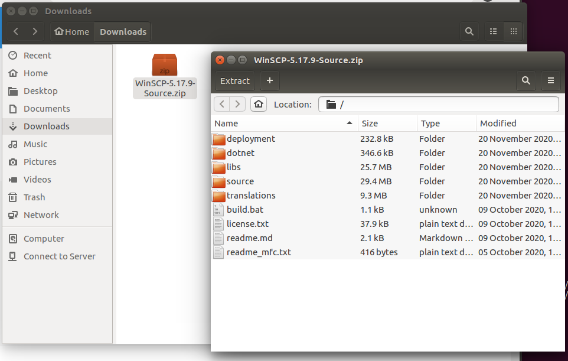The width and height of the screenshot is (568, 361).
Task: Open Videos in the sidebar
Action: [x=58, y=180]
